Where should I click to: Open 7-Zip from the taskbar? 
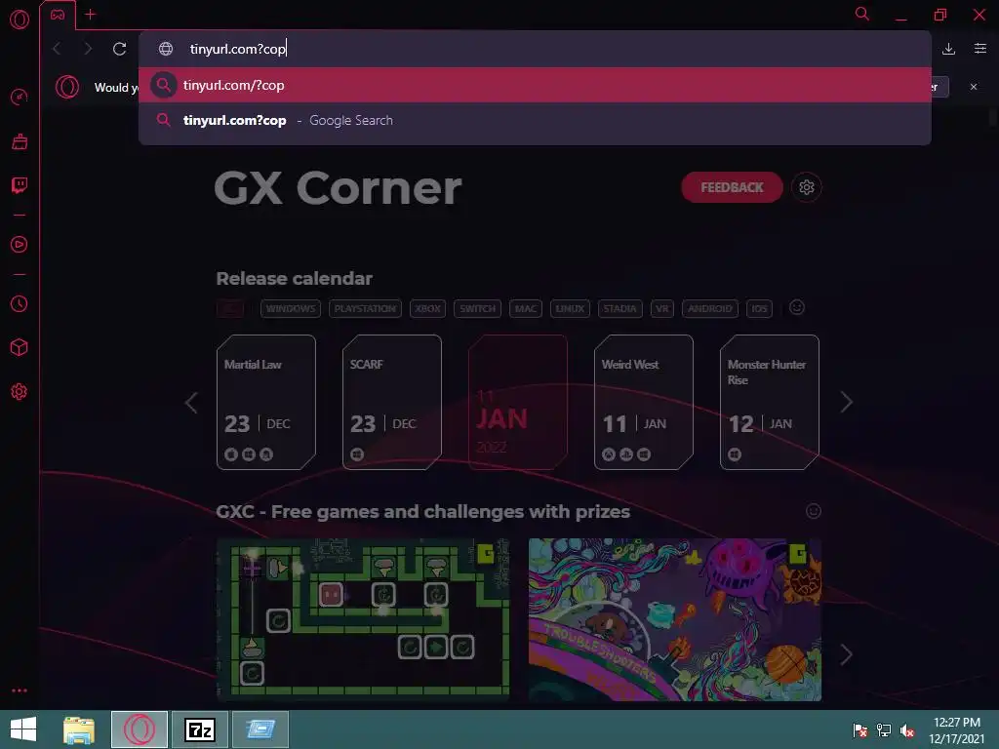click(x=199, y=729)
